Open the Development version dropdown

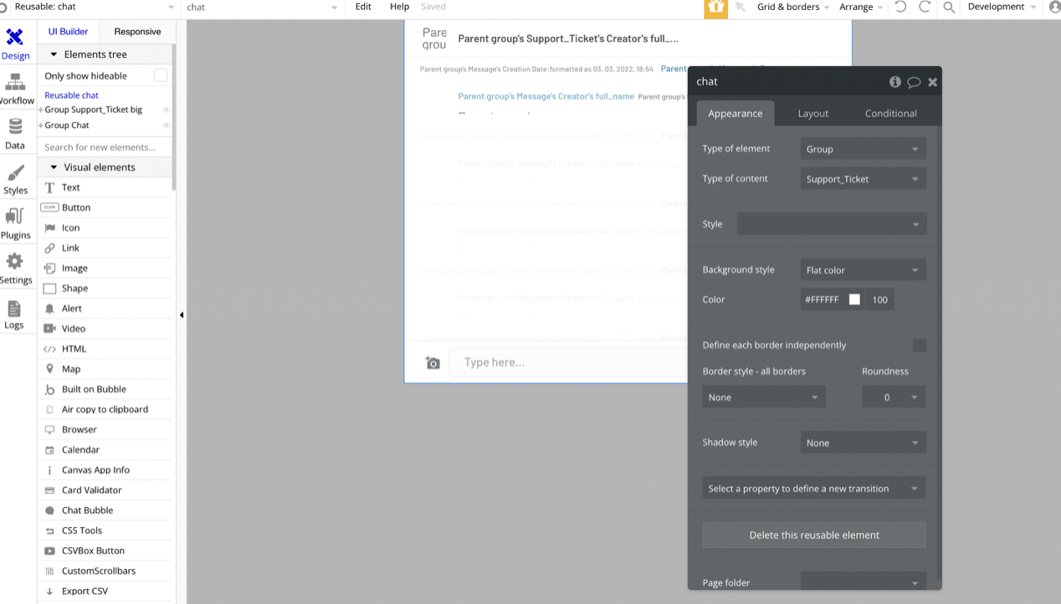pos(1002,7)
